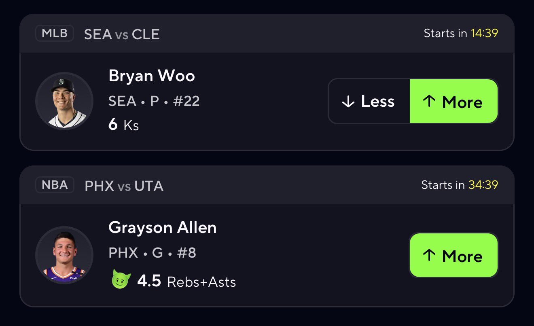The width and height of the screenshot is (534, 326).
Task: Click the Bryan Woo player name
Action: [152, 76]
